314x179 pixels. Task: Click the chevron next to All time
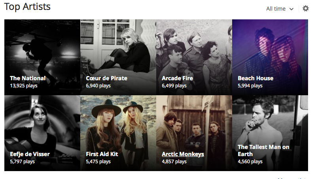coord(291,9)
